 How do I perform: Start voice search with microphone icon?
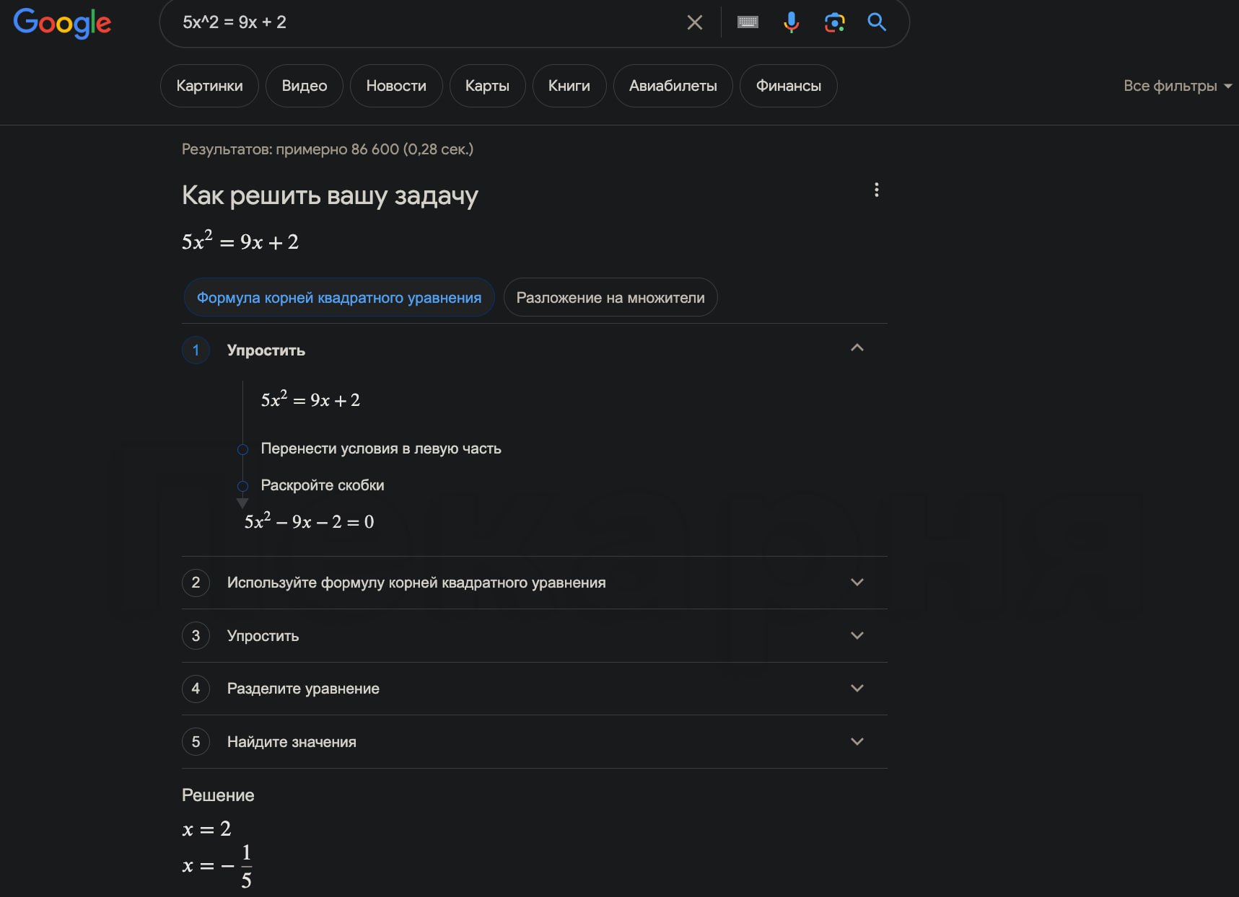(x=791, y=22)
